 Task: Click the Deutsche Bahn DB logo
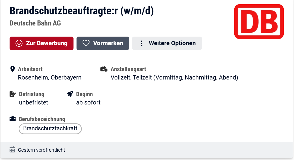coord(259,21)
